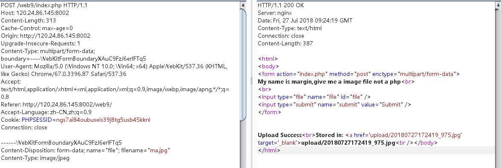Click the closing </form> tag

pyautogui.click(x=269, y=112)
